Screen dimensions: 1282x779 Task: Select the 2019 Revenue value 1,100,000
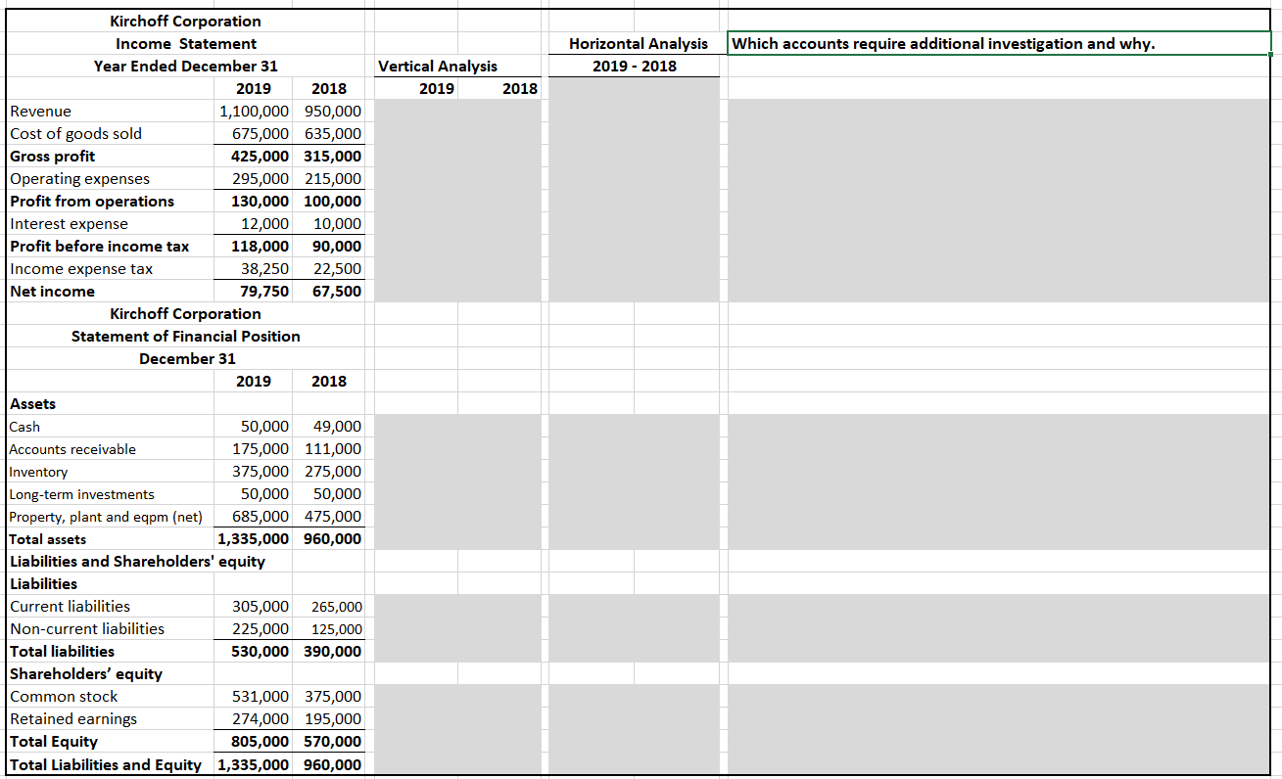(x=256, y=112)
